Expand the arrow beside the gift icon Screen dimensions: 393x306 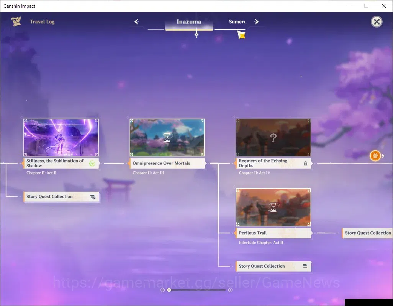tap(383, 156)
